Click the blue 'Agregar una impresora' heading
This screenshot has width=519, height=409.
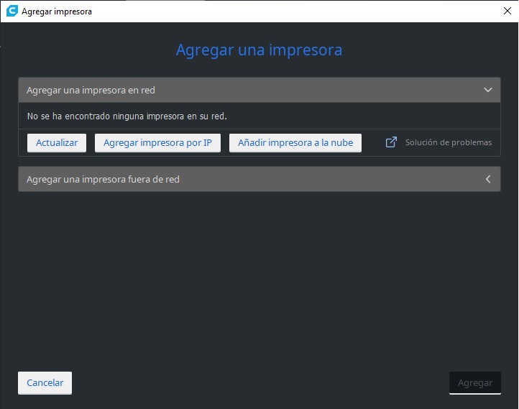259,50
